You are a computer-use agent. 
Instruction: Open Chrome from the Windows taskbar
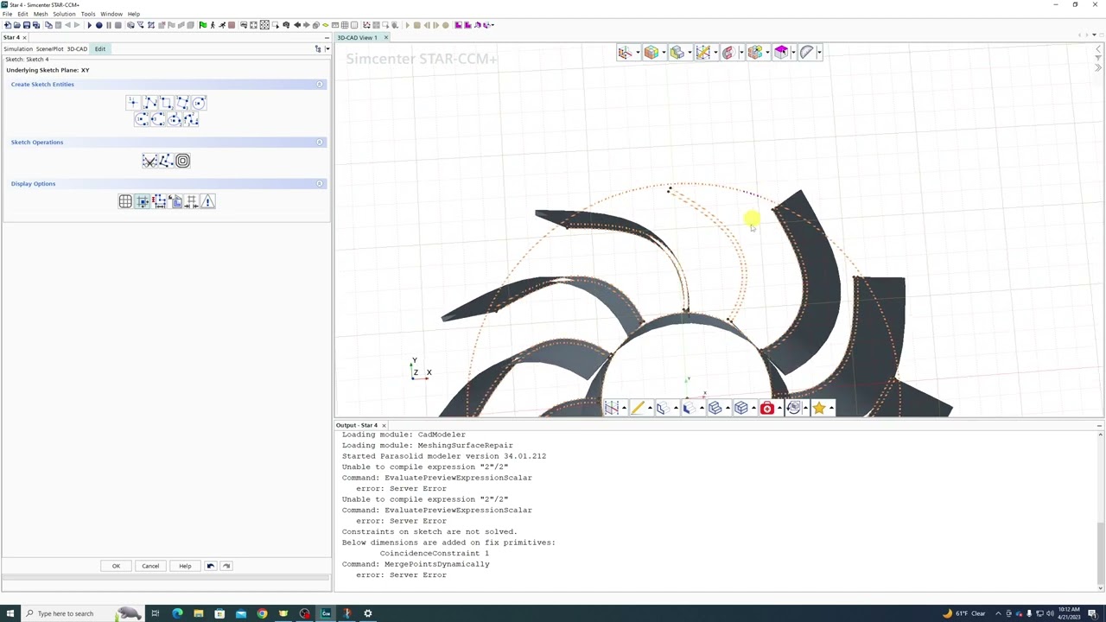coord(262,613)
